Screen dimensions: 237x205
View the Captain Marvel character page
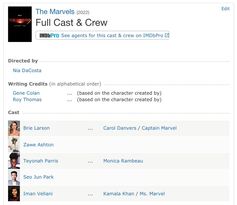tap(159, 128)
